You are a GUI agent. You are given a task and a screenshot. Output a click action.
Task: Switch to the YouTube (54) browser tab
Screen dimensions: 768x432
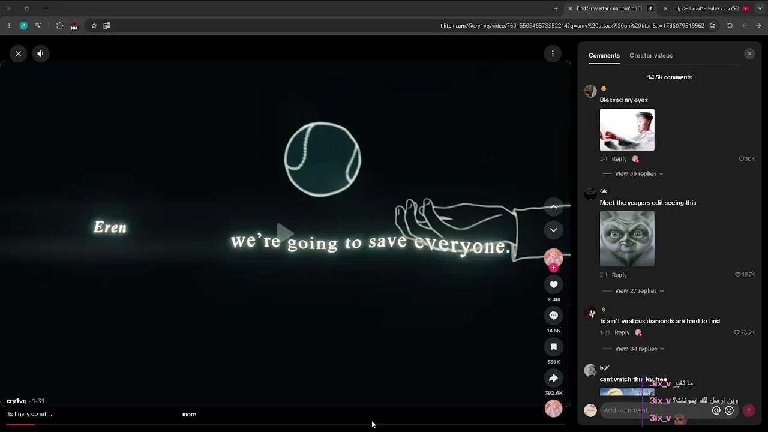pos(706,8)
